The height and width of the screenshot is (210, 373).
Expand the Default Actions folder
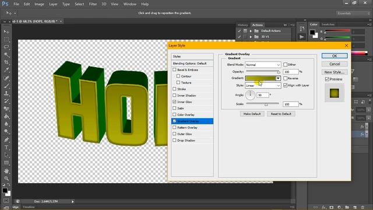pos(251,31)
